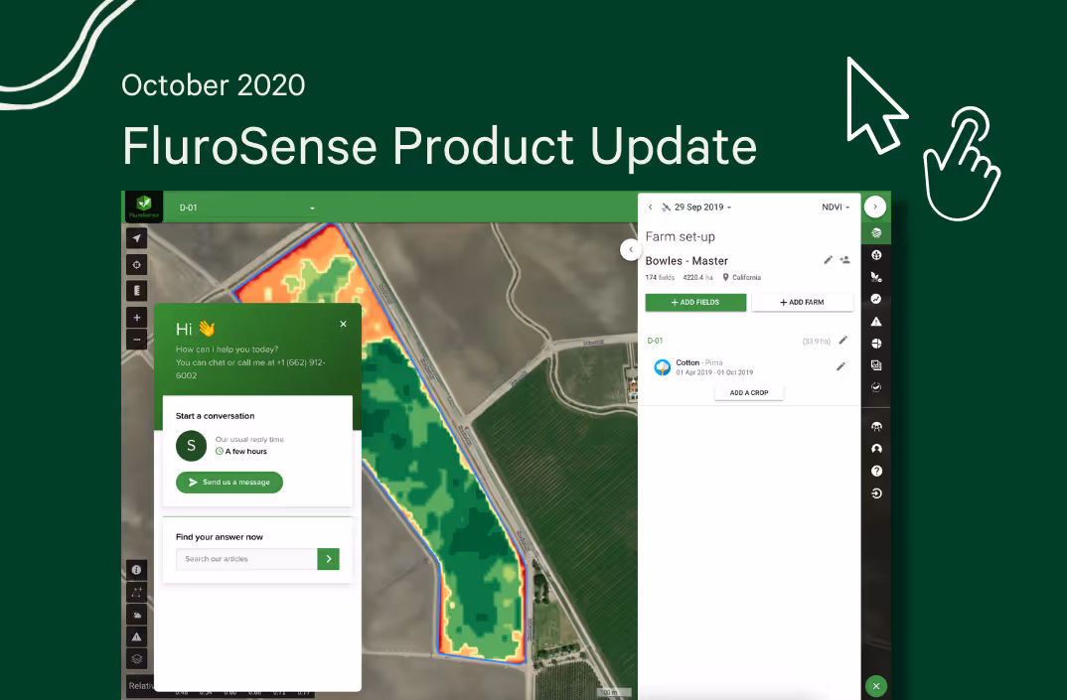Viewport: 1067px width, 700px height.
Task: Click the S agent avatar in chat
Action: click(x=191, y=446)
